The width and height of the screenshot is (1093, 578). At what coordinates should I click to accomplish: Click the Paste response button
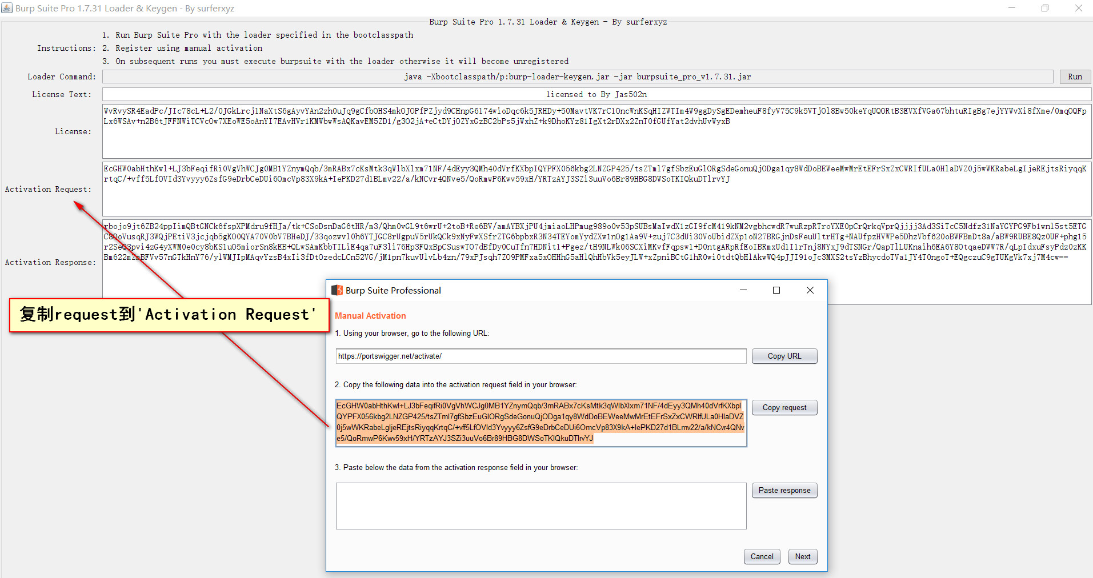click(784, 490)
